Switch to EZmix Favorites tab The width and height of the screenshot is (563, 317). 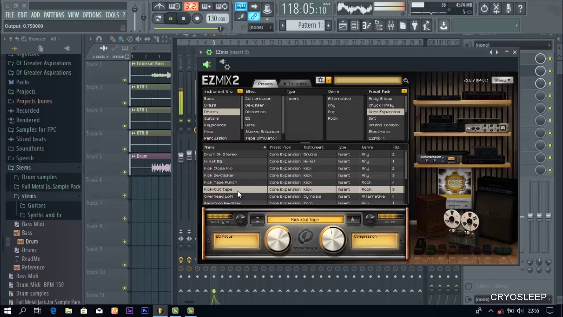[295, 84]
